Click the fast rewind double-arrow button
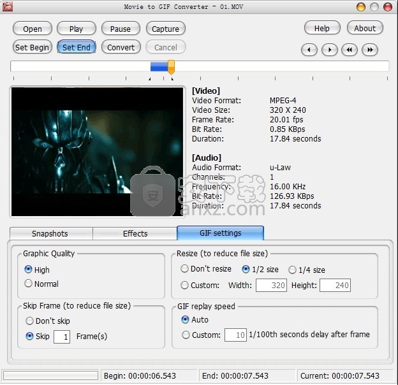The width and height of the screenshot is (398, 385). click(350, 50)
